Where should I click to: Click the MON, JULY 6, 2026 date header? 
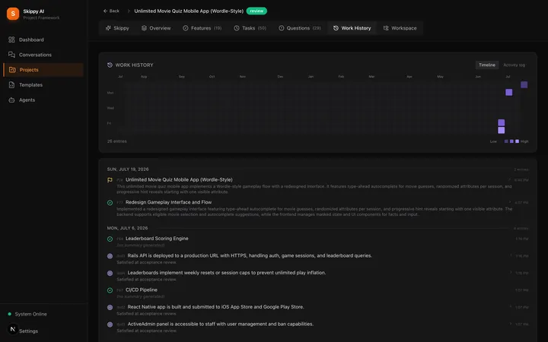point(128,228)
